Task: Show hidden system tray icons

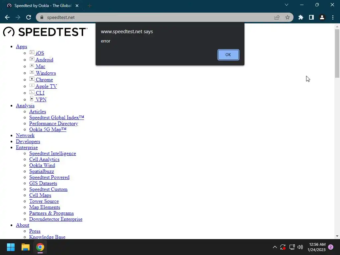Action: (x=275, y=247)
